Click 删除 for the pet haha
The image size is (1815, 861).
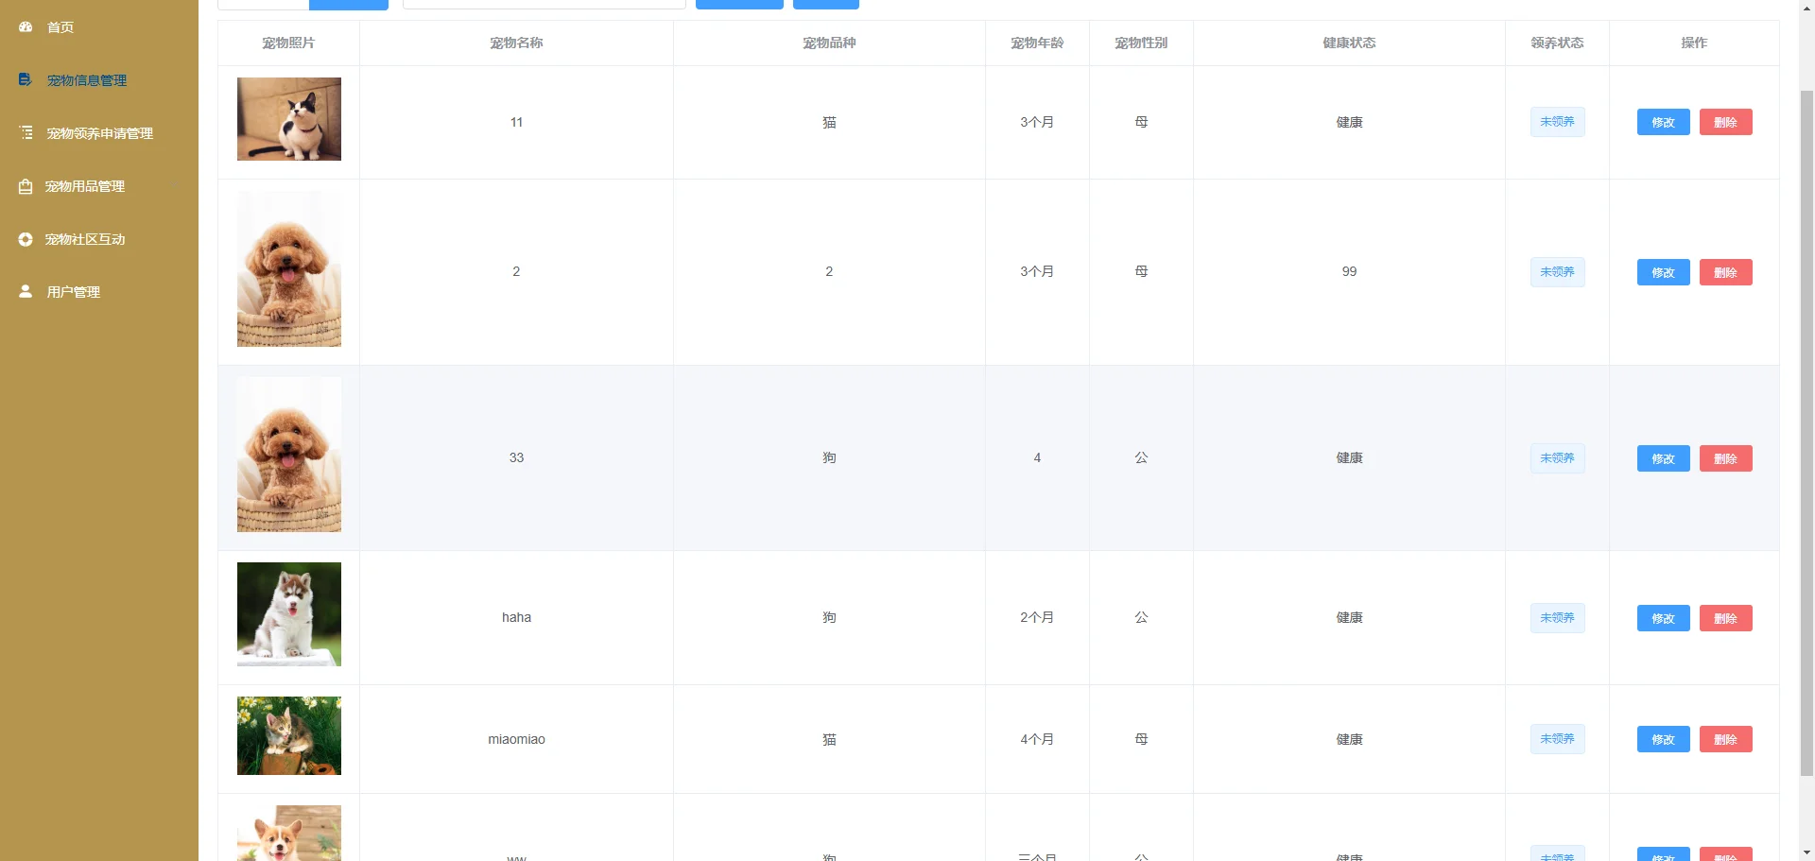(1726, 618)
